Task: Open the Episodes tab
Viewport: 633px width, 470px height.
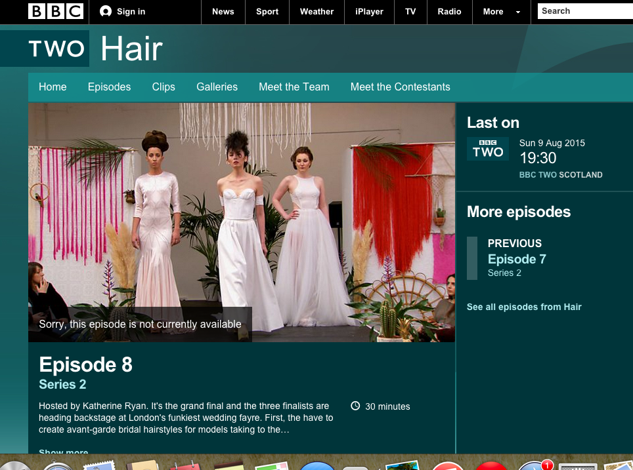Action: tap(110, 87)
